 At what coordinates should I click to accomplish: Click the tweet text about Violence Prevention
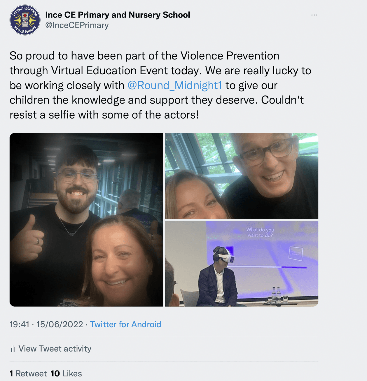pos(160,85)
